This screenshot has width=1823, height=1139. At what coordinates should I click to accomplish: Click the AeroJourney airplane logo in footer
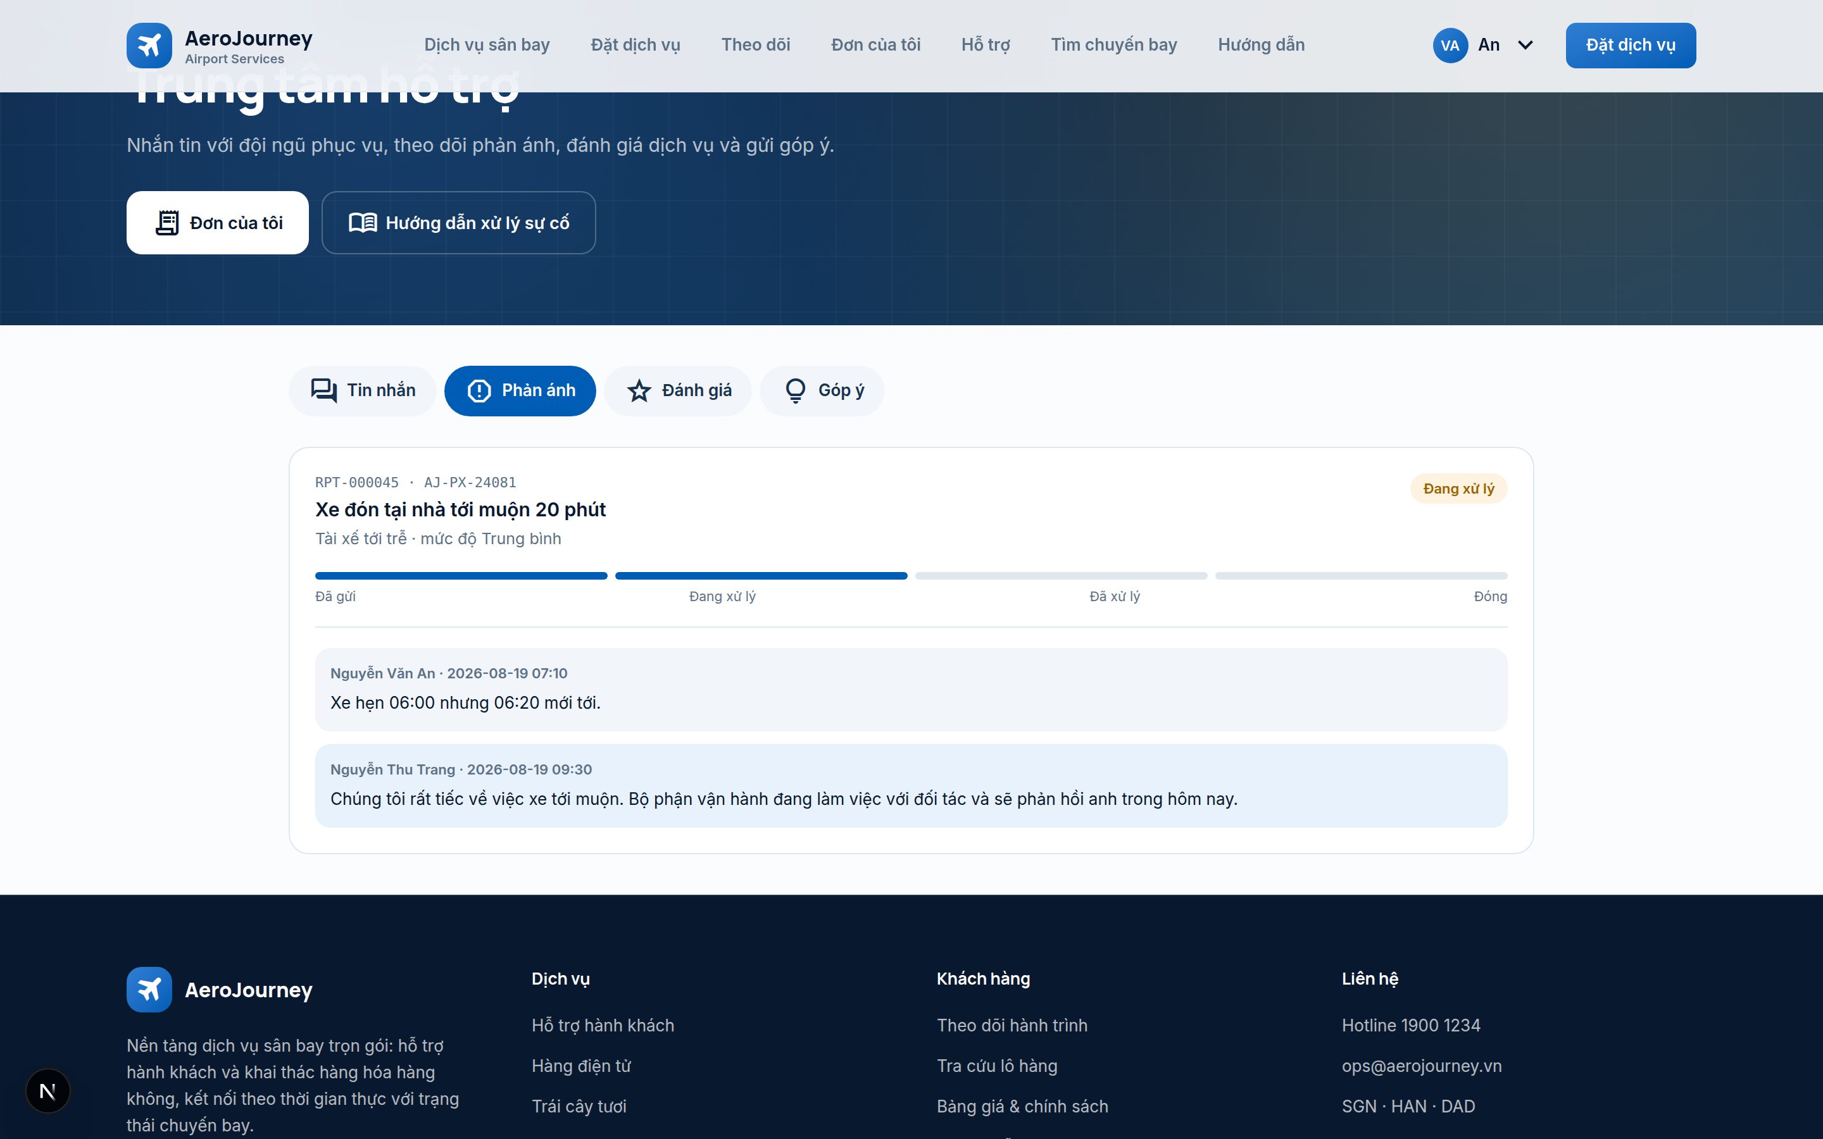[x=149, y=989]
